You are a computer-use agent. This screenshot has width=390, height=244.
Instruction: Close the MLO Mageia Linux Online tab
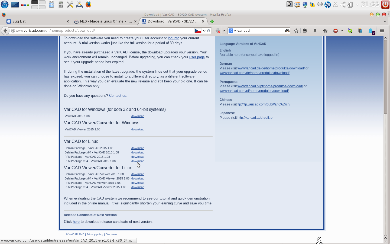[135, 21]
